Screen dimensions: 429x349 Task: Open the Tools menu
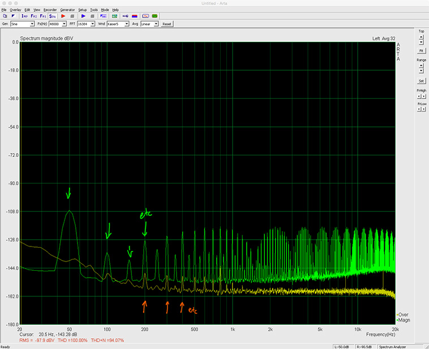pyautogui.click(x=94, y=10)
